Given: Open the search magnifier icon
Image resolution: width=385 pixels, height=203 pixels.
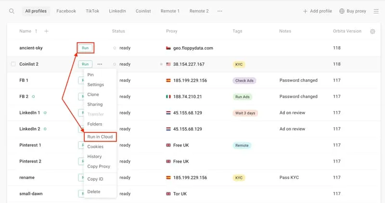Looking at the screenshot, I should pos(12,11).
